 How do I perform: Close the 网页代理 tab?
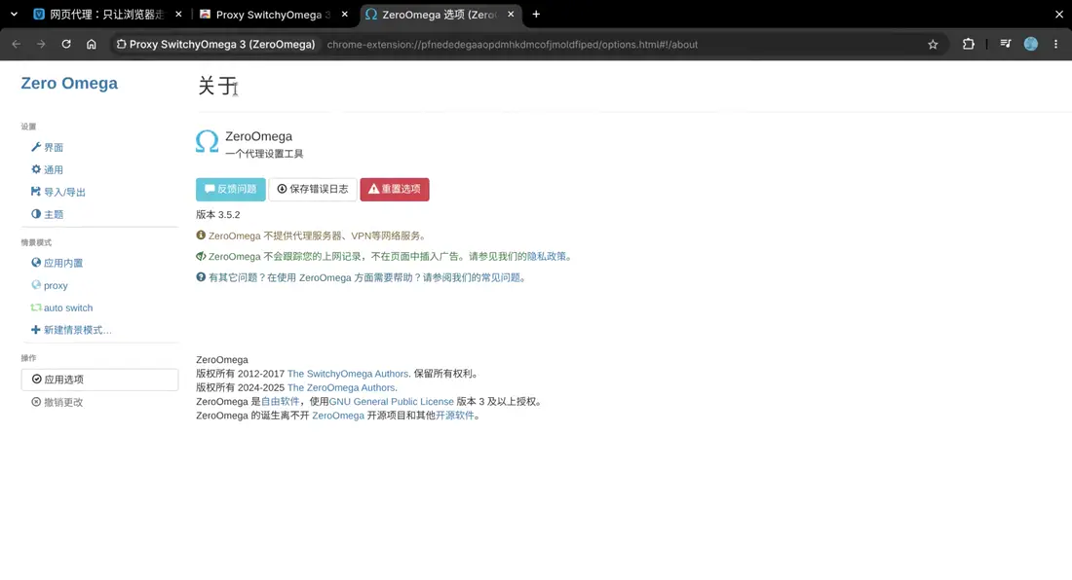point(178,15)
